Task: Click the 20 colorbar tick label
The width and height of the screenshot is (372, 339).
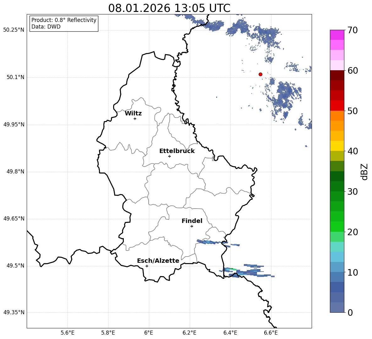Action: click(353, 232)
